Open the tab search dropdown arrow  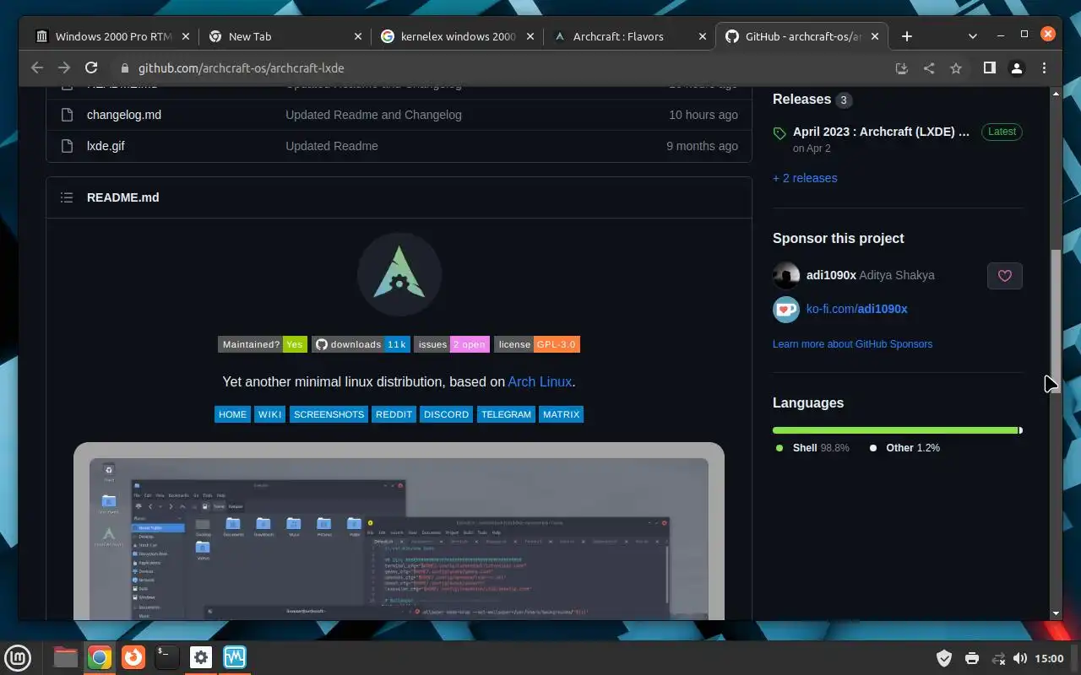click(x=973, y=36)
